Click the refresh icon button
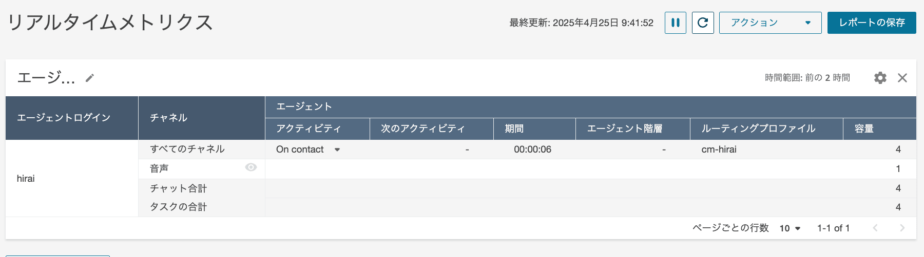 (x=703, y=23)
